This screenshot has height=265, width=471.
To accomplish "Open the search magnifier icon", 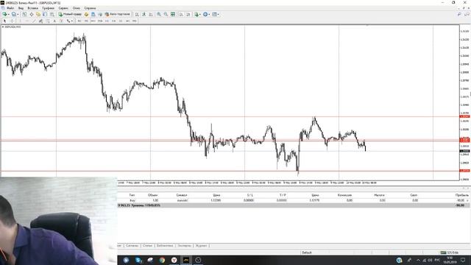I will [459, 14].
